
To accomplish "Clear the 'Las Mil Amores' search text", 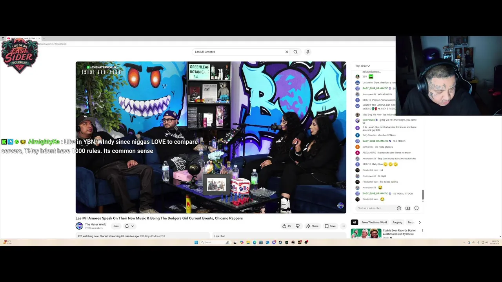I will [x=287, y=52].
